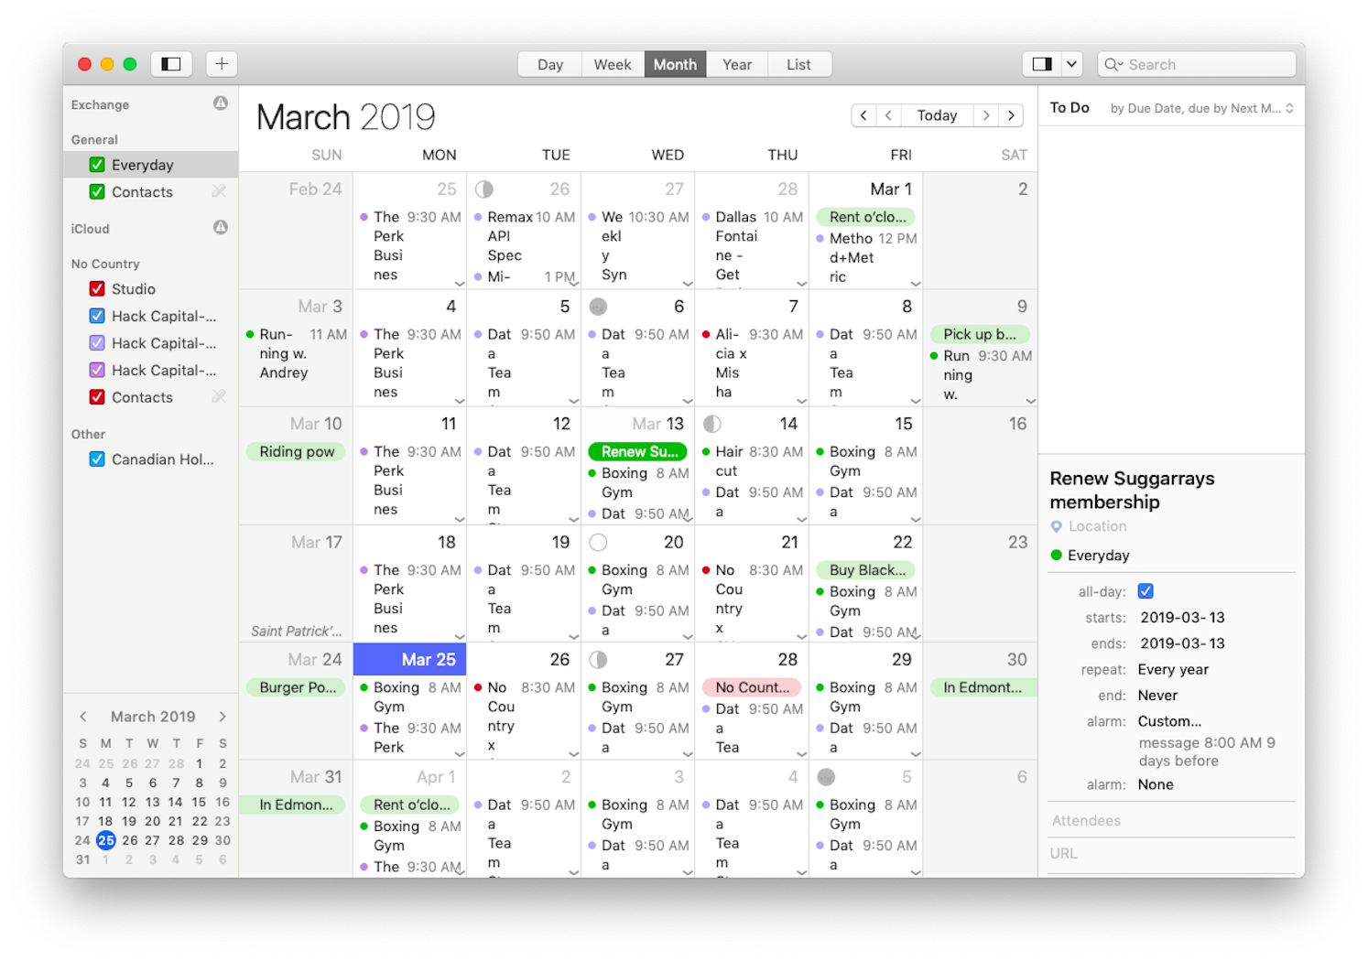
Task: Go to next month in mini calendar
Action: [223, 717]
